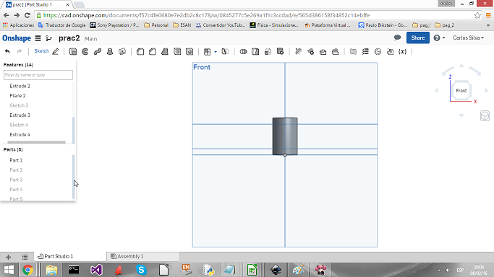Select the Transform tool icon
The height and width of the screenshot is (277, 494).
(x=268, y=51)
